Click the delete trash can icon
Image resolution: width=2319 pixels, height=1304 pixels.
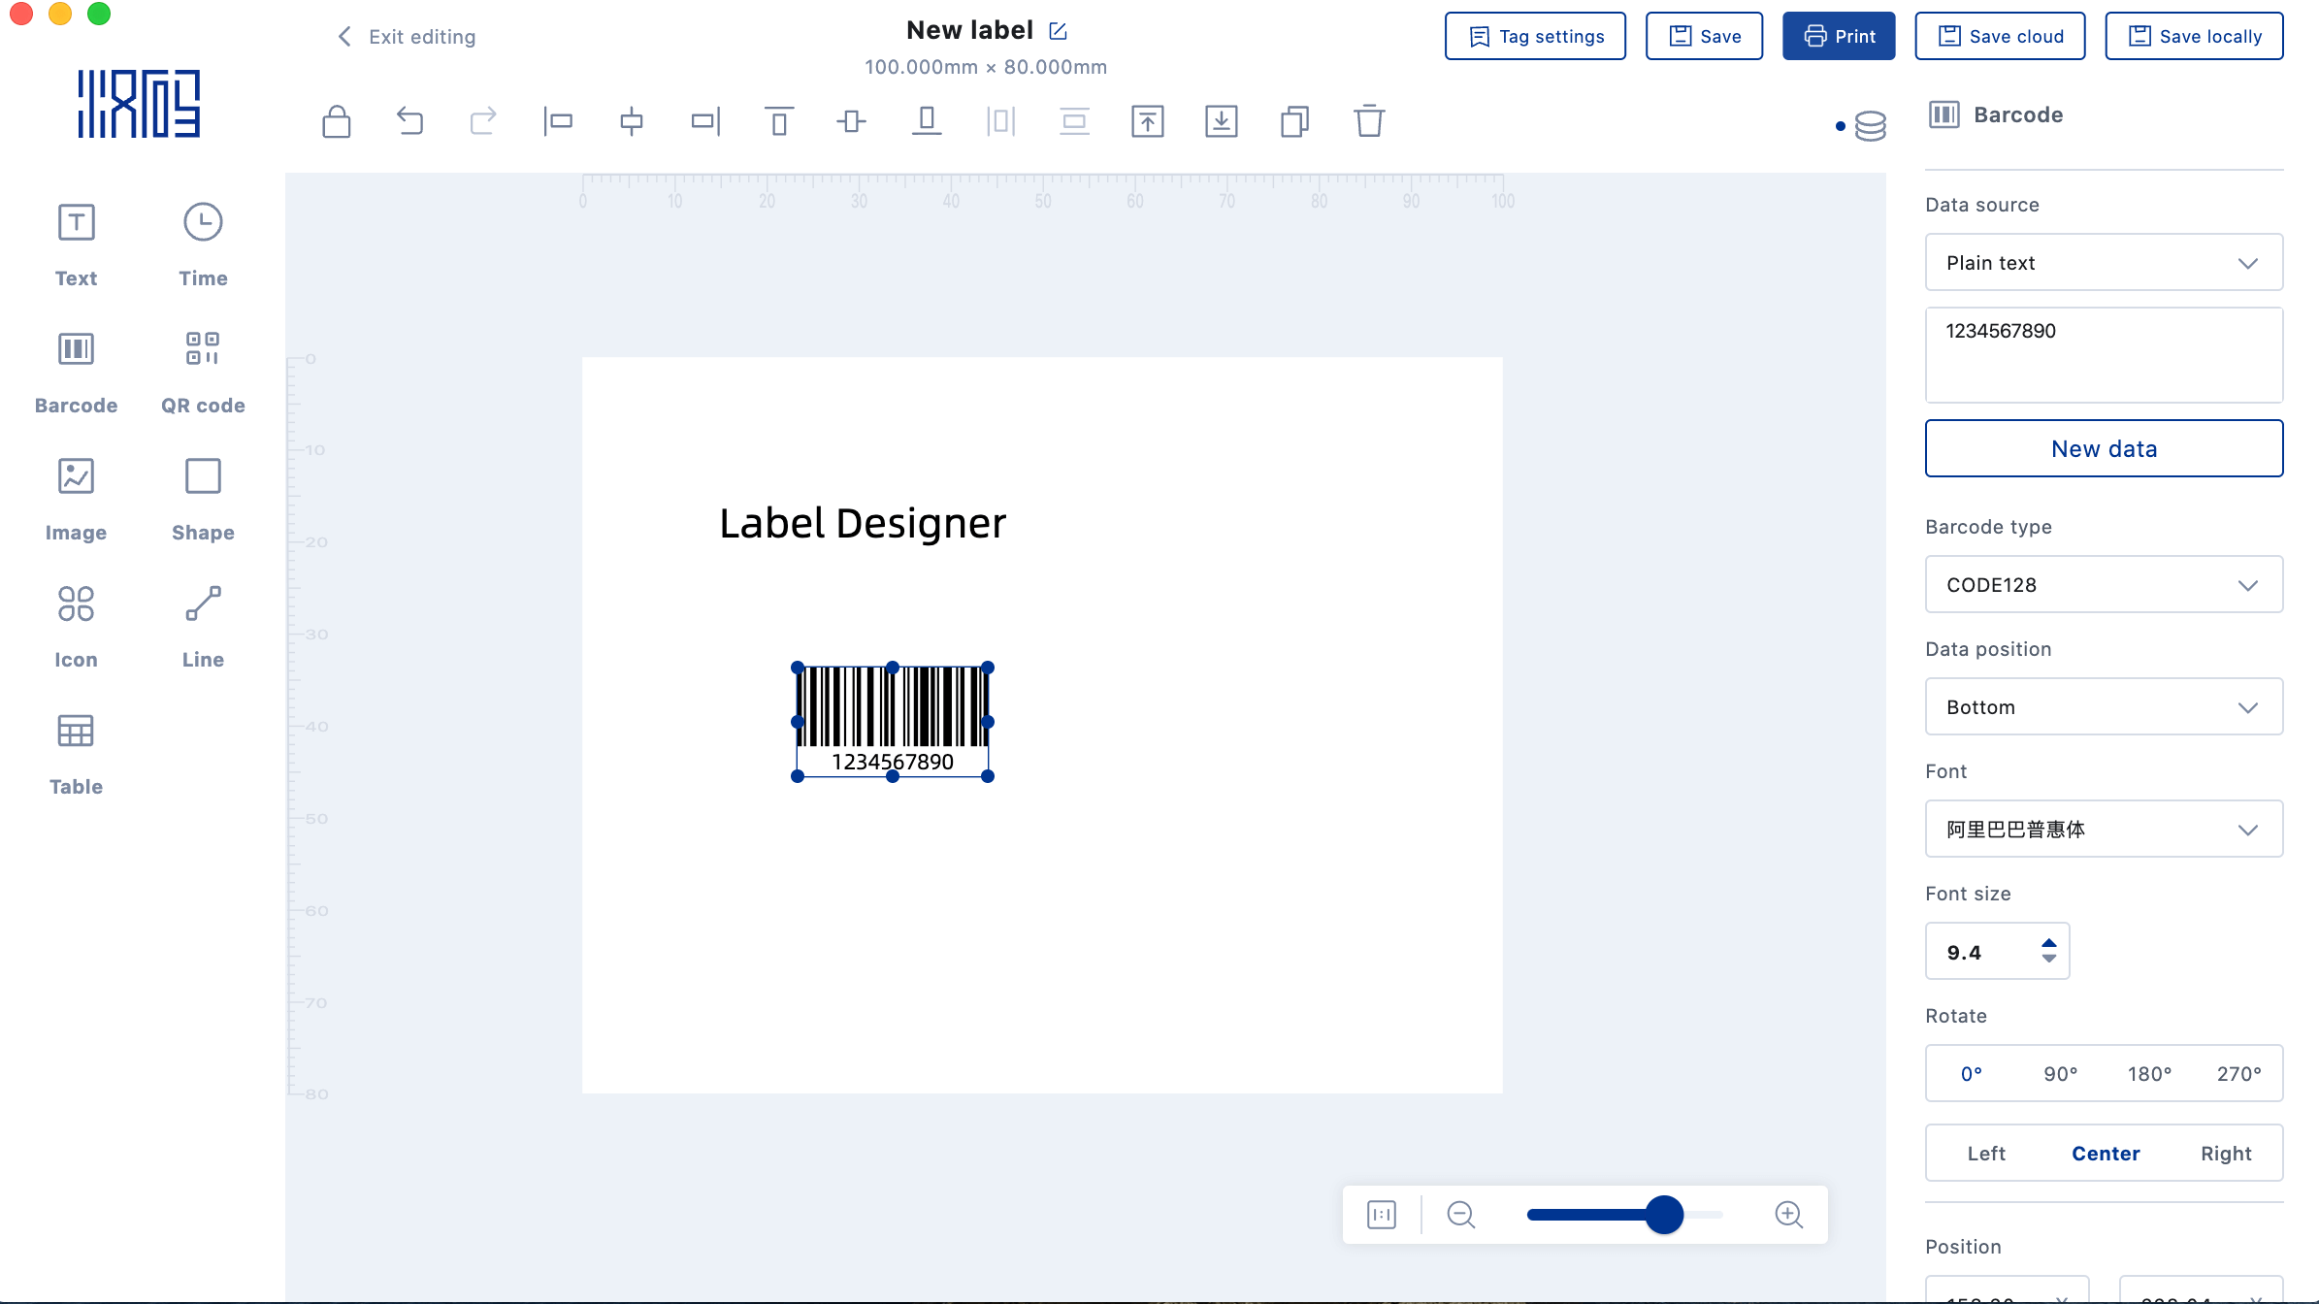(x=1368, y=121)
